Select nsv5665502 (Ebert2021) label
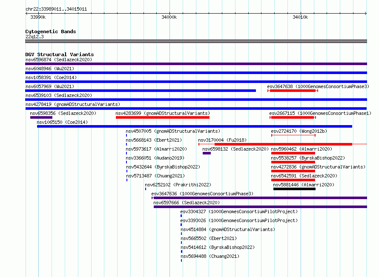379x277 pixels. (209, 238)
